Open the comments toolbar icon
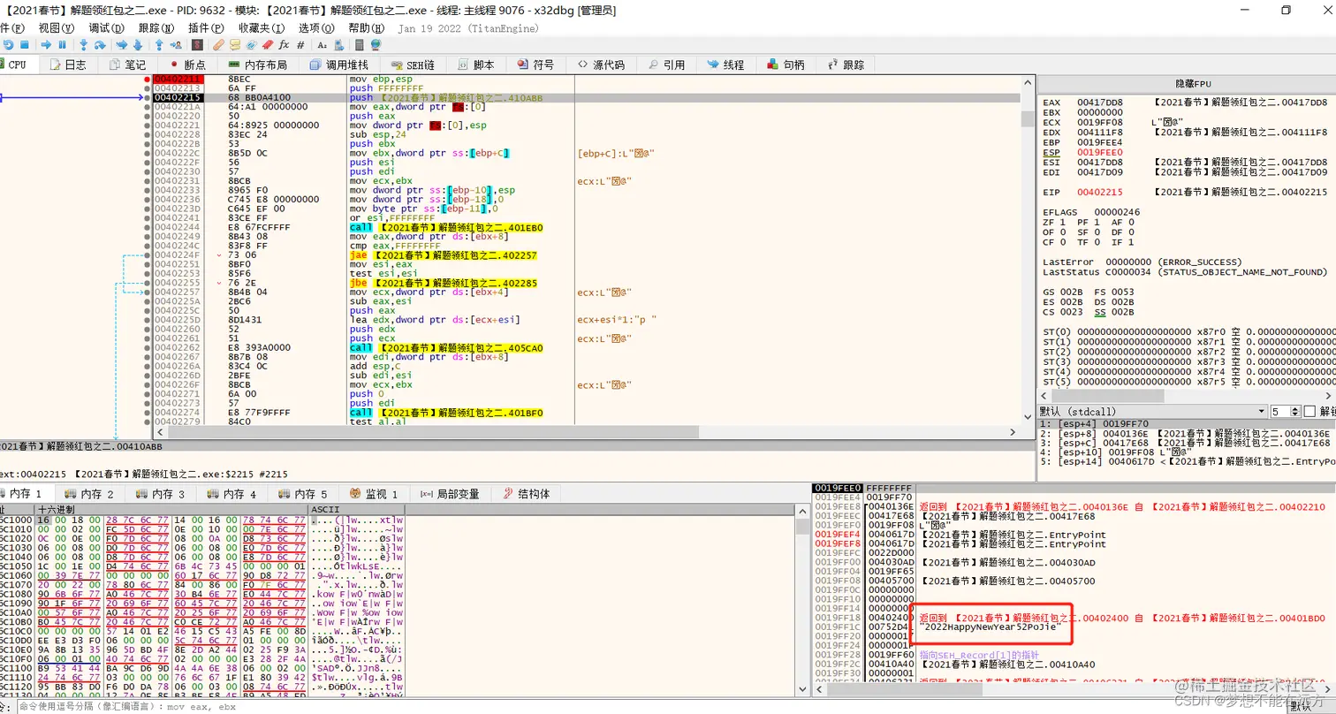Screen dimensions: 1336x714 235,44
